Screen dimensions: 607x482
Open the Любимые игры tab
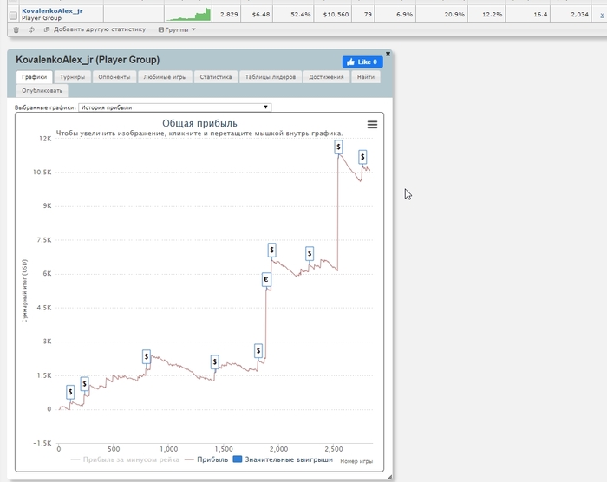[165, 77]
